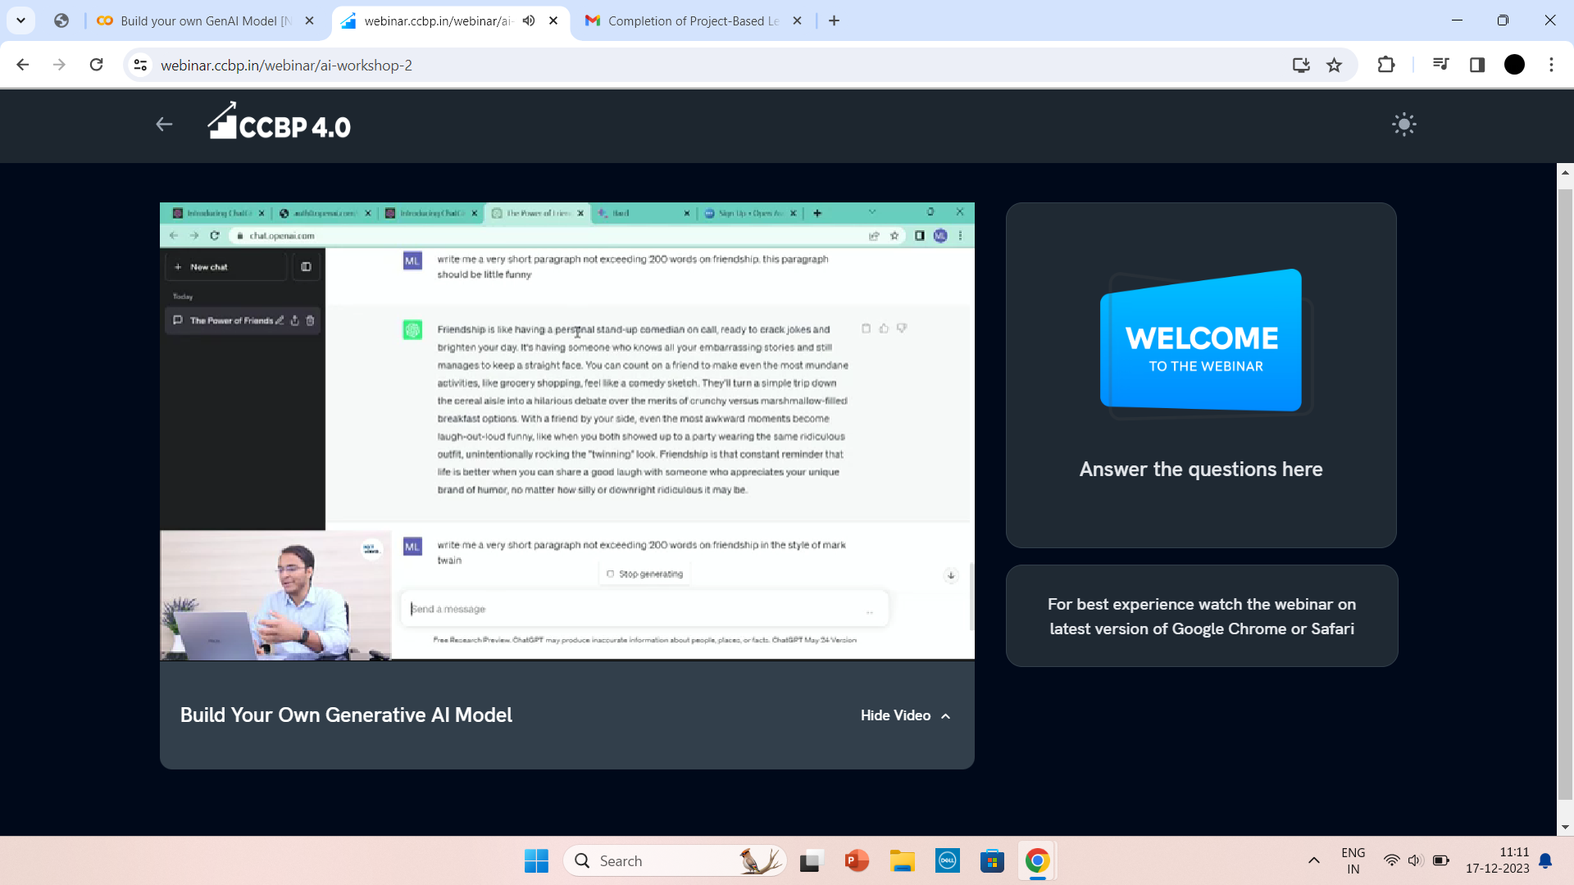Switch to the Gmail Completion of Project-Based tab

pyautogui.click(x=693, y=20)
